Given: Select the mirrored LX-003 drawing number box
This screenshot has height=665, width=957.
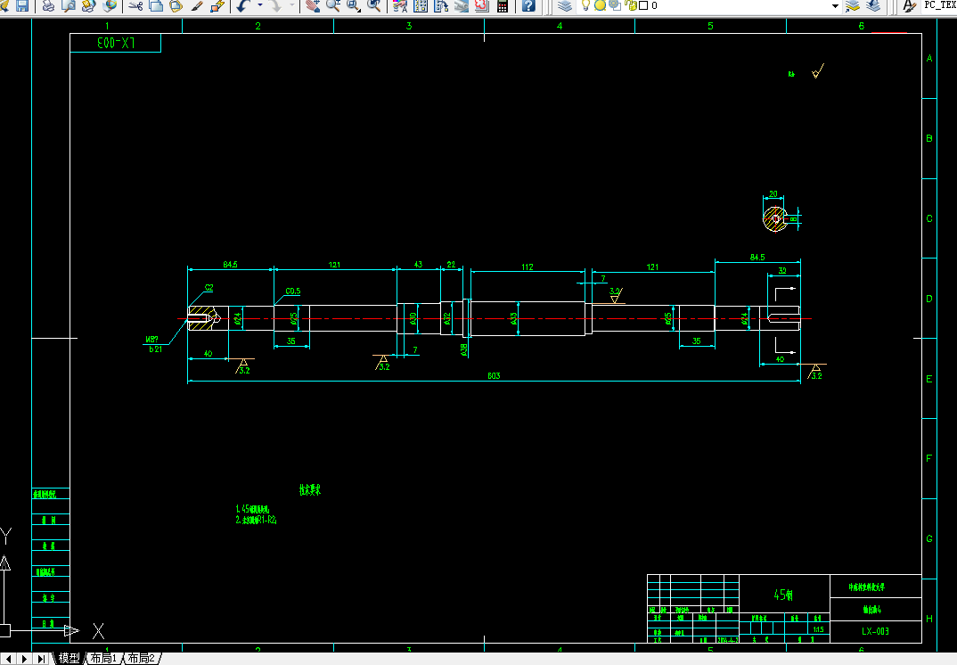Looking at the screenshot, I should pyautogui.click(x=115, y=43).
